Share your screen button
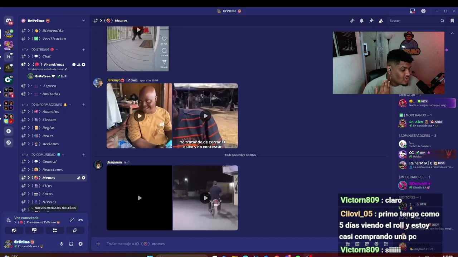Image resolution: width=458 pixels, height=257 pixels. coord(34,230)
